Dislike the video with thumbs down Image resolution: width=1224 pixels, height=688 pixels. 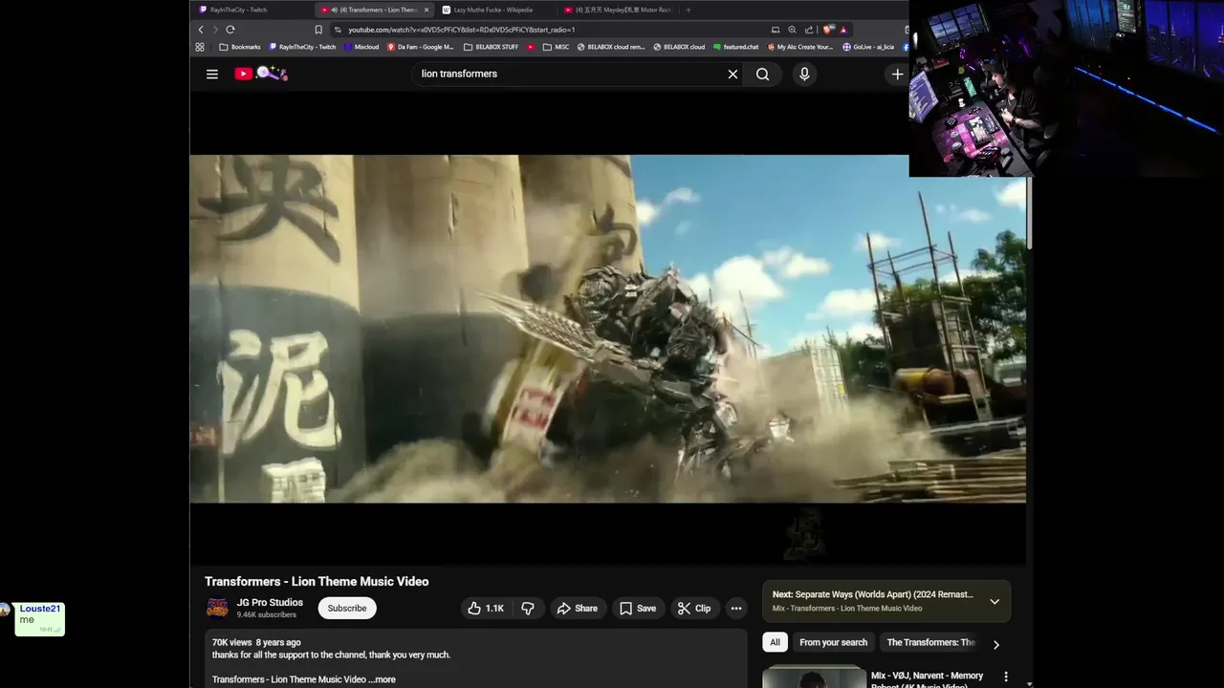pos(528,609)
